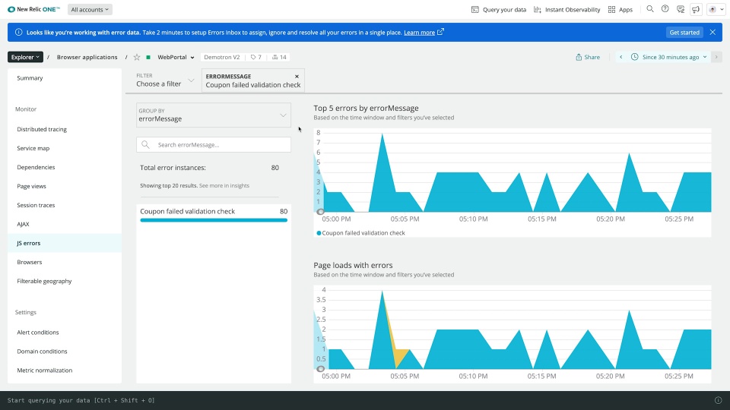Viewport: 730px width, 410px height.
Task: Toggle Coupon failed validation check legend
Action: 360,233
